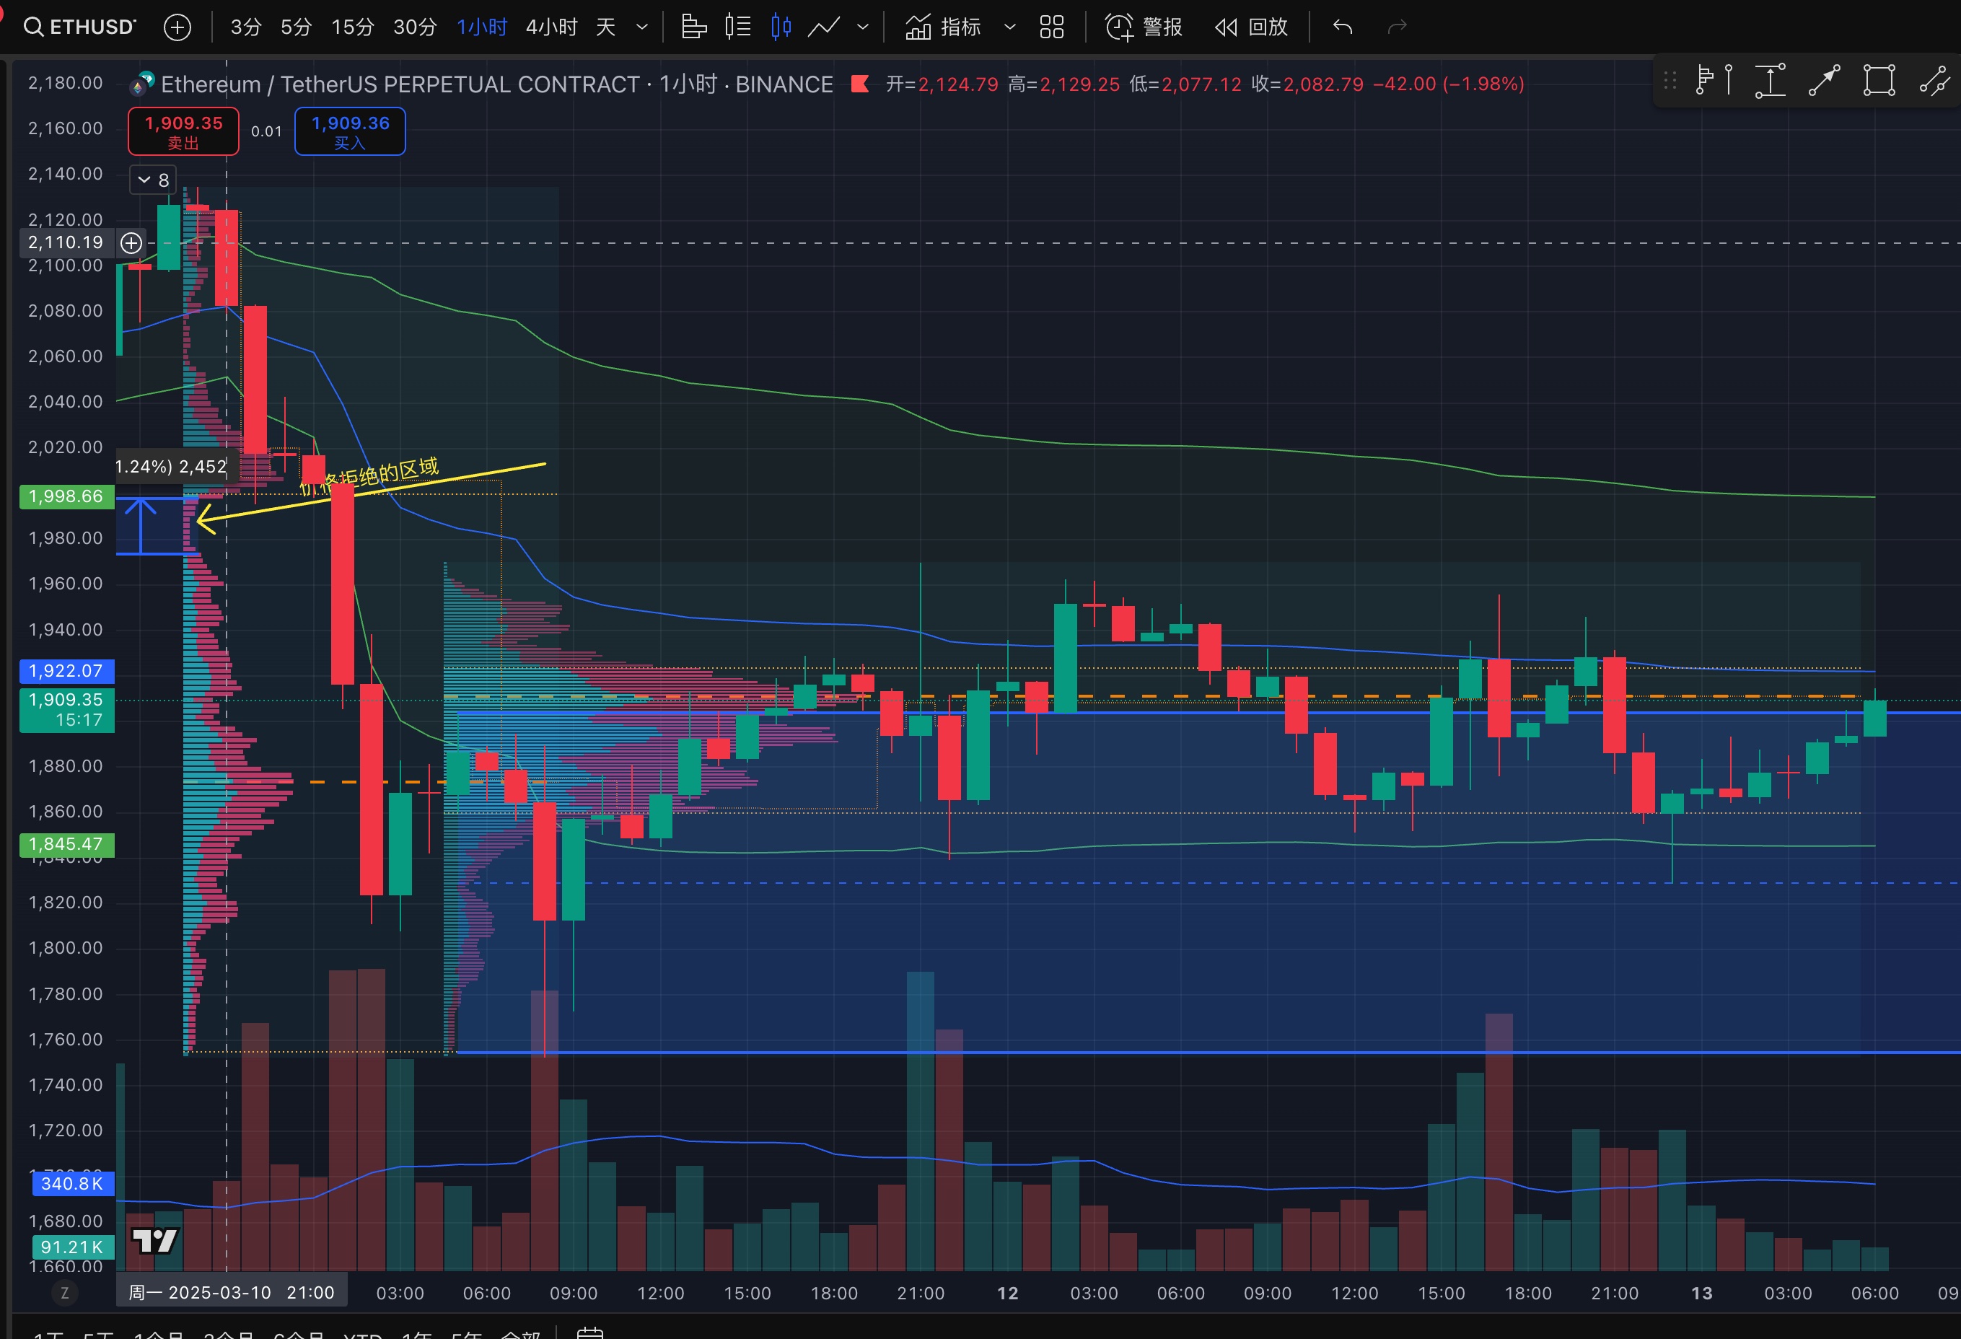
Task: Switch to the 4小时 timeframe
Action: [551, 27]
